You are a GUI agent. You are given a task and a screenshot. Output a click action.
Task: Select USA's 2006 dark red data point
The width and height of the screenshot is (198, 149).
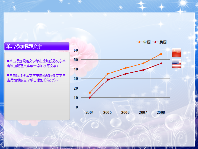125,74
